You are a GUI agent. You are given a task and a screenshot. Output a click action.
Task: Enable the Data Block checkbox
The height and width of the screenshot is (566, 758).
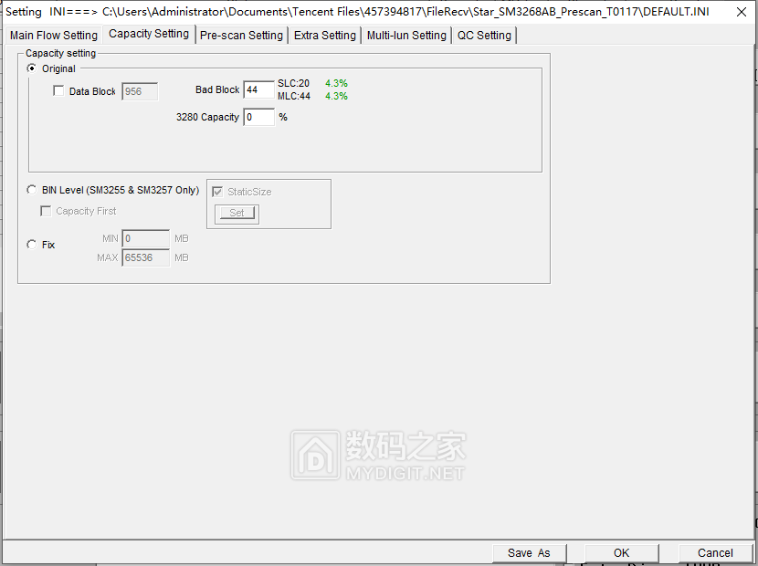[x=58, y=90]
